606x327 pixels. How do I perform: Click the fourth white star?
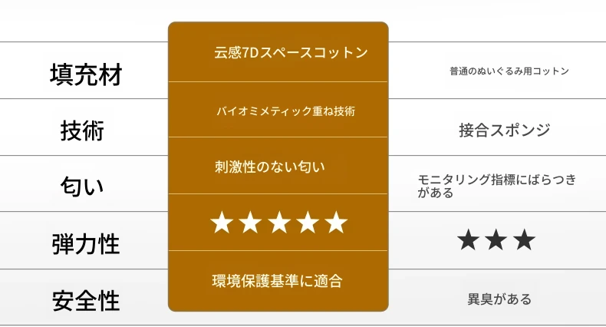pyautogui.click(x=308, y=223)
